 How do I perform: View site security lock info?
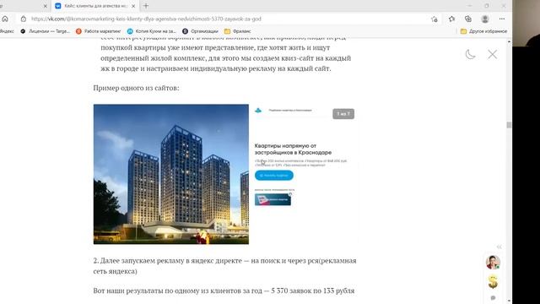[24, 19]
